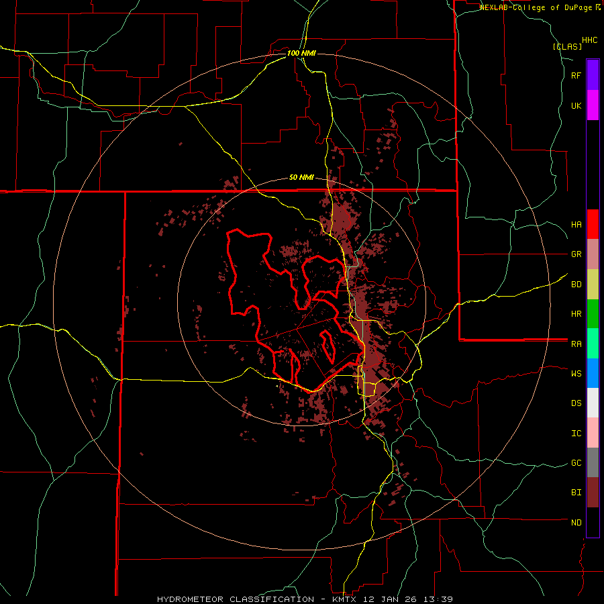Click the 13:39 timestamp
Screen dimensions: 604x604
[x=438, y=599]
